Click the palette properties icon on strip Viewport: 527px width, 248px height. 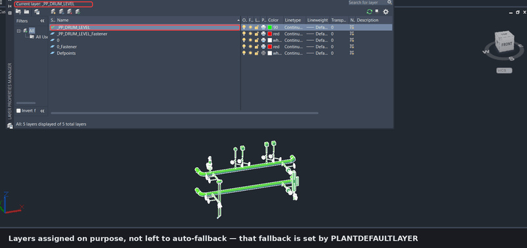[10, 12]
